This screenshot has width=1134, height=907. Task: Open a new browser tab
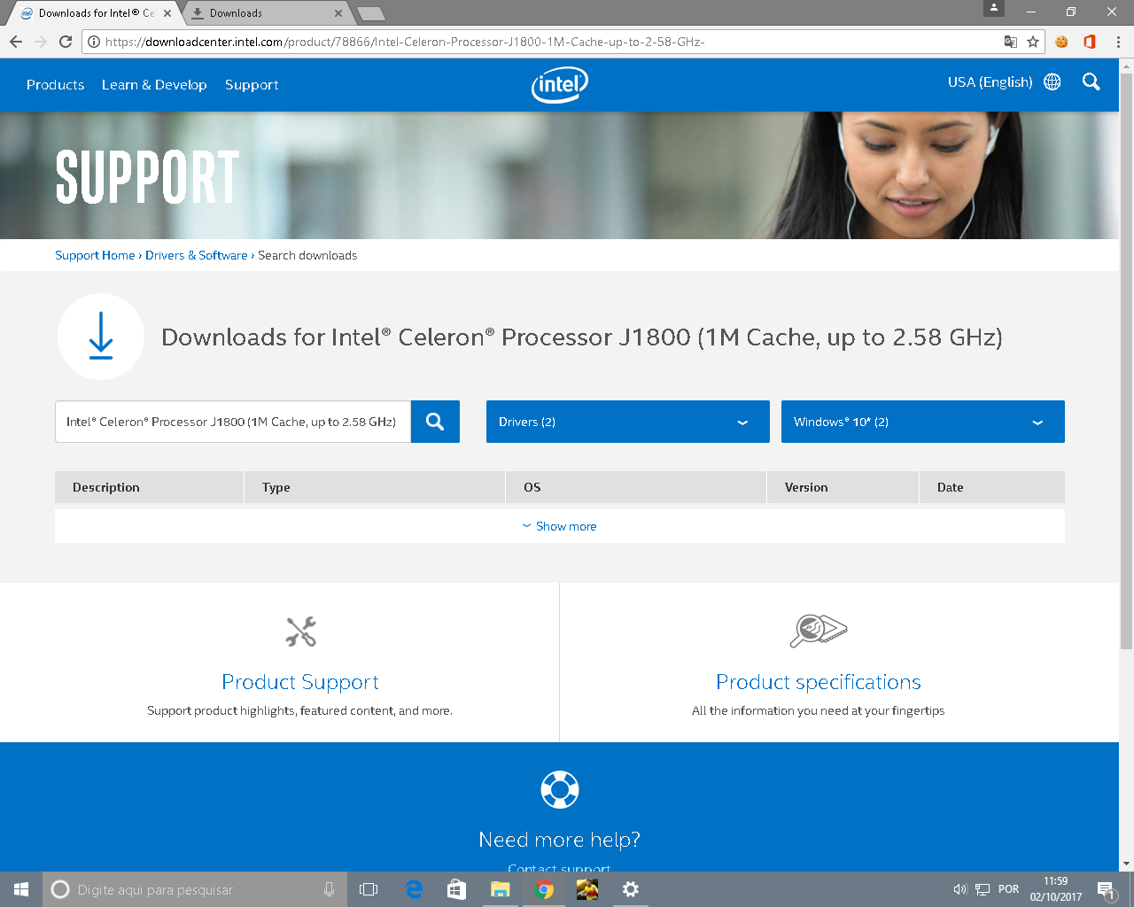(371, 13)
